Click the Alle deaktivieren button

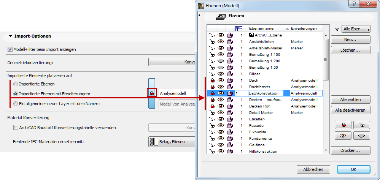(x=350, y=110)
